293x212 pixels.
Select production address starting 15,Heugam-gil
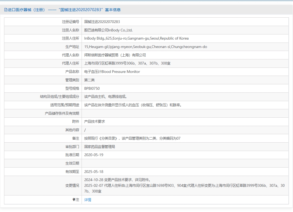(x=146, y=47)
